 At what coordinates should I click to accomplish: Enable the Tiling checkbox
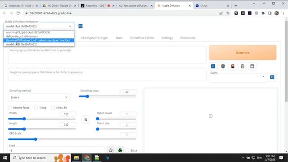(x=36, y=108)
